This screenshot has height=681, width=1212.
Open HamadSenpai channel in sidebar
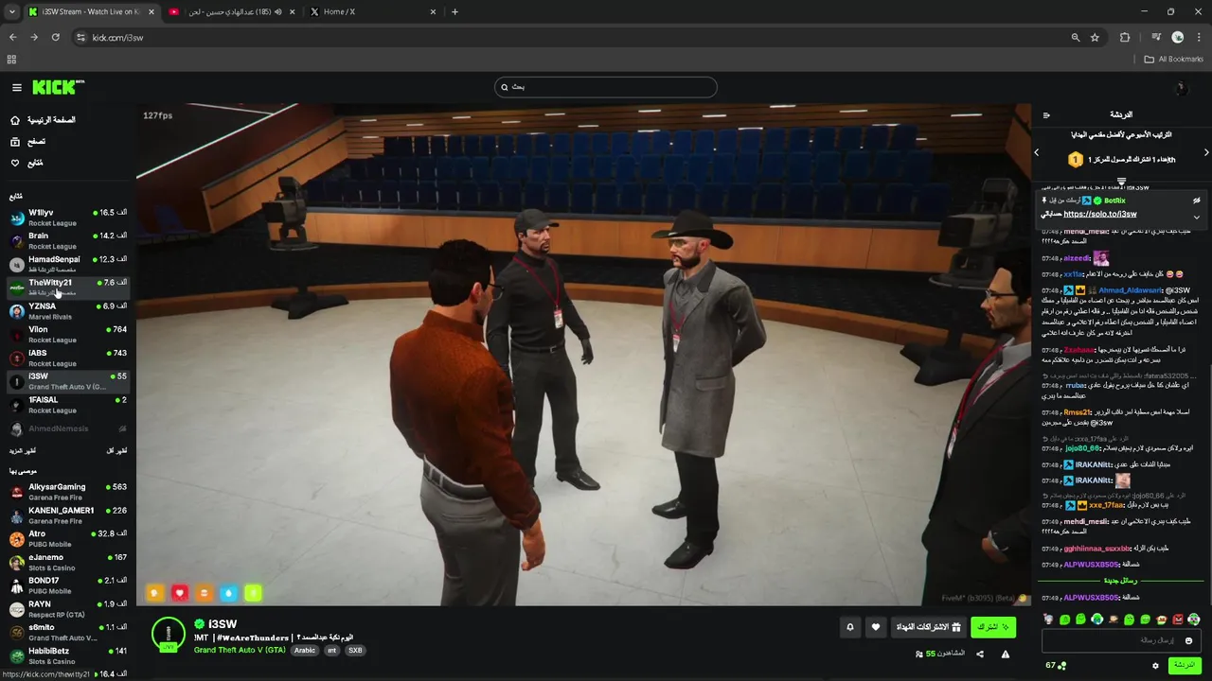click(66, 264)
